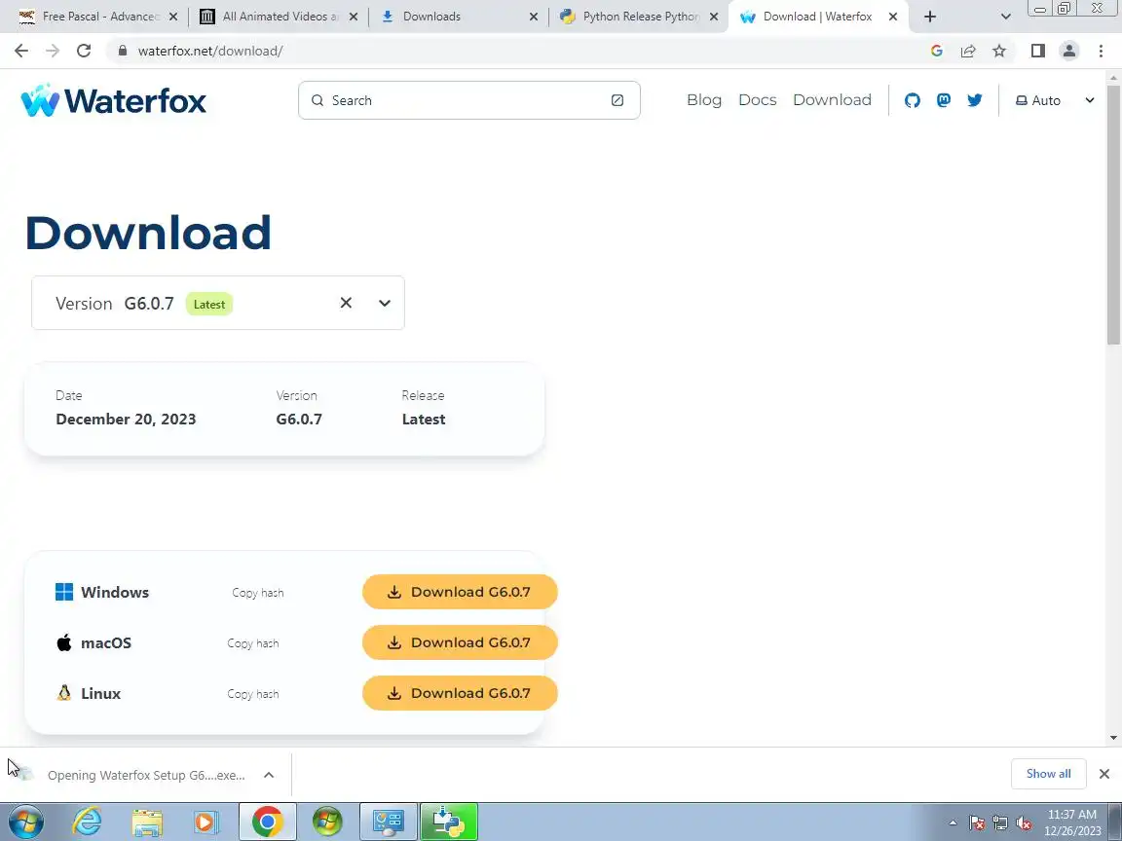Close the downloads bar
The width and height of the screenshot is (1122, 841).
(1104, 774)
